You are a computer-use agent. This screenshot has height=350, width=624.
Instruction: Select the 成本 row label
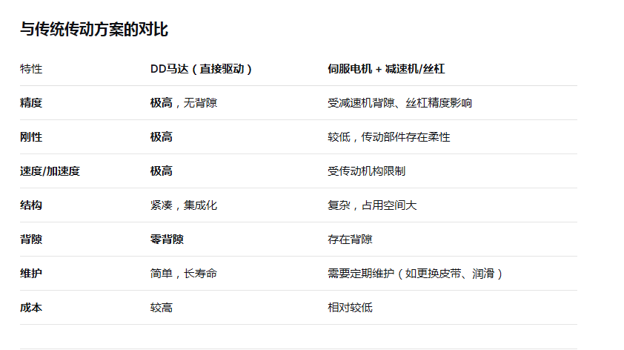pos(31,308)
